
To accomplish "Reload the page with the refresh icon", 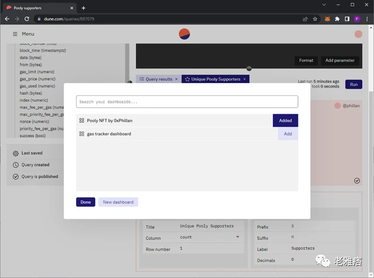I will pos(27,19).
